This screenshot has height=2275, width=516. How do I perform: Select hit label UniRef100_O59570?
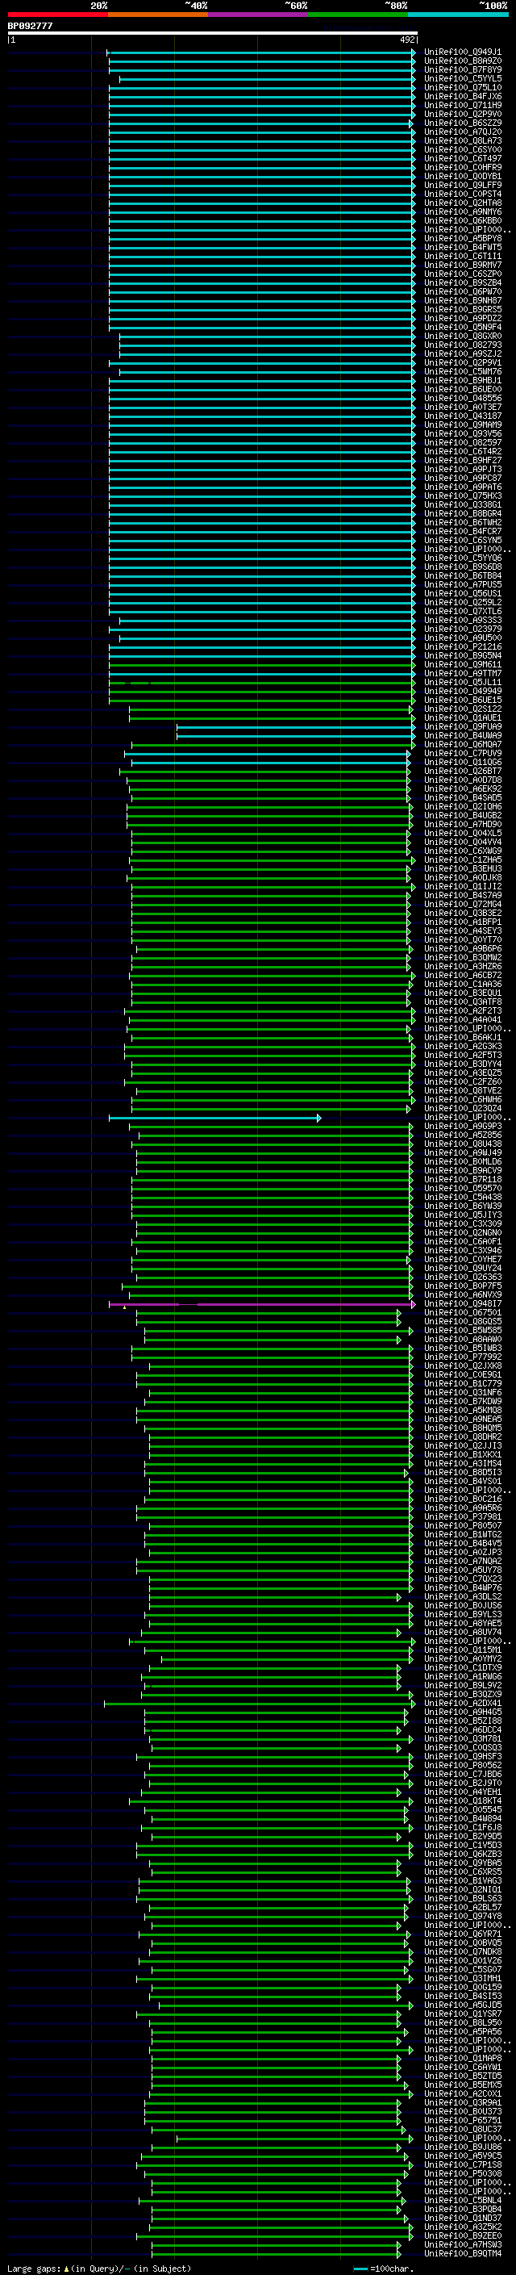463,1189
